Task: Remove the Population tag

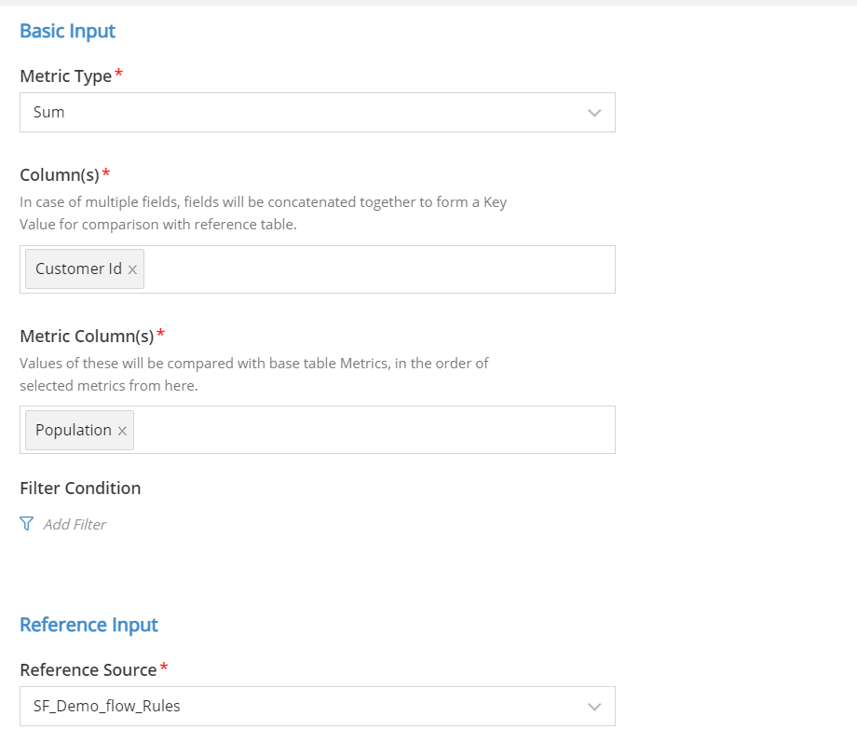Action: point(122,431)
